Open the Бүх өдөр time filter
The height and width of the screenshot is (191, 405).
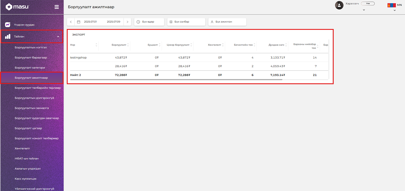pos(149,22)
